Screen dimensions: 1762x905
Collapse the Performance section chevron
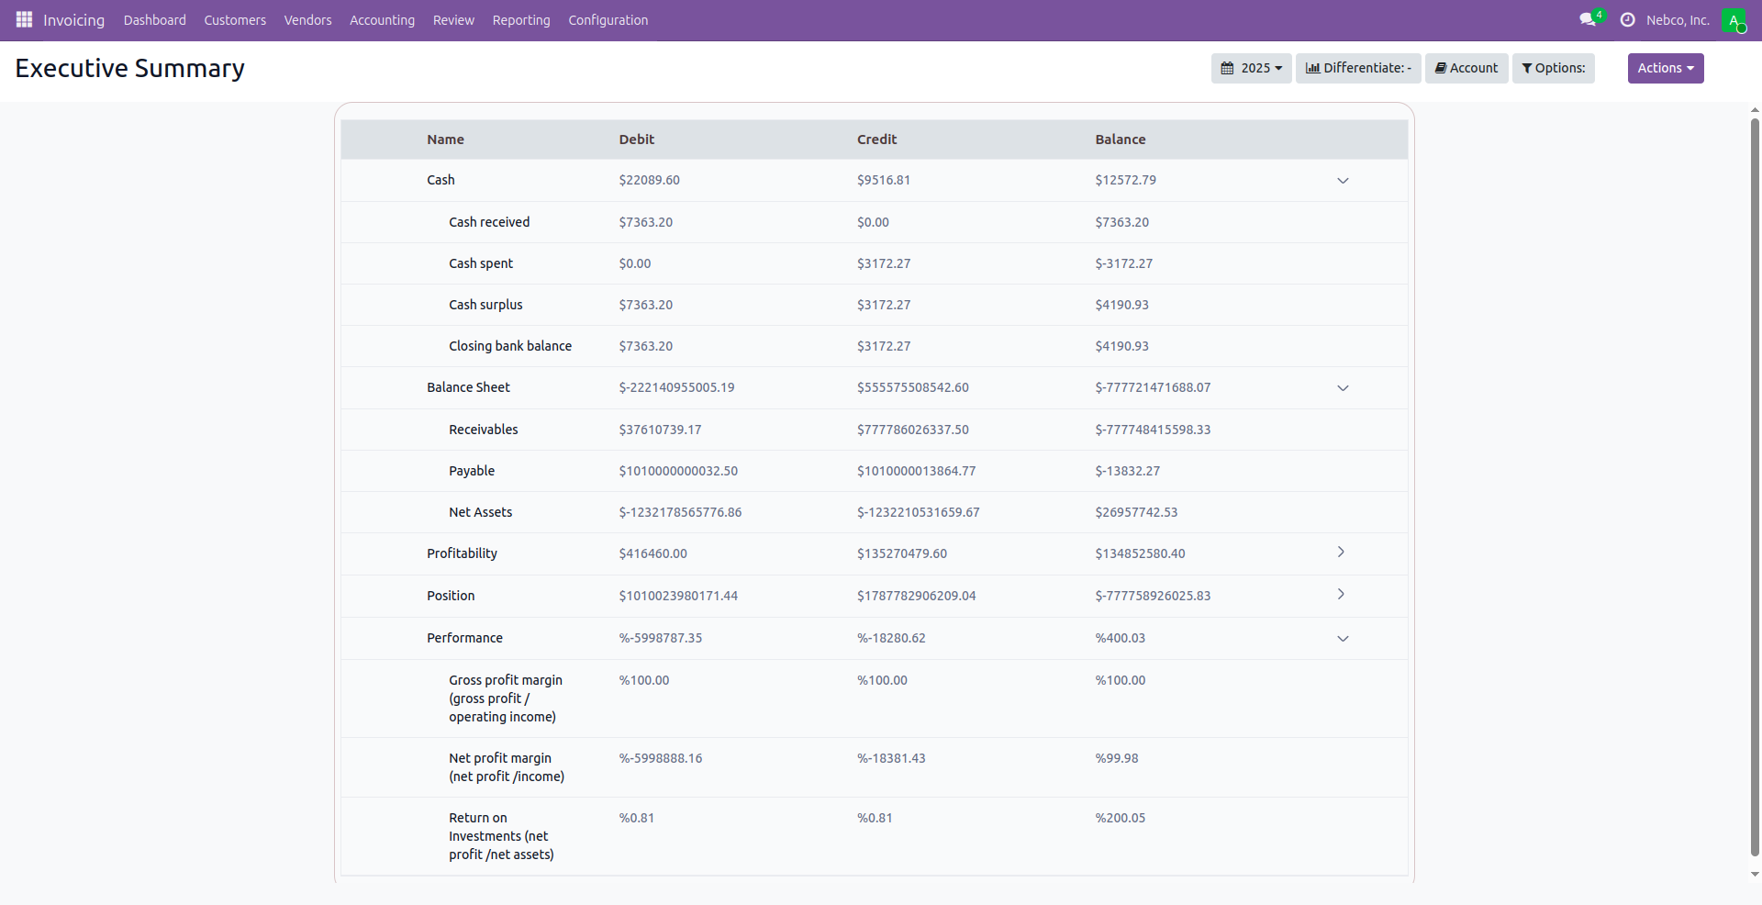pyautogui.click(x=1343, y=639)
